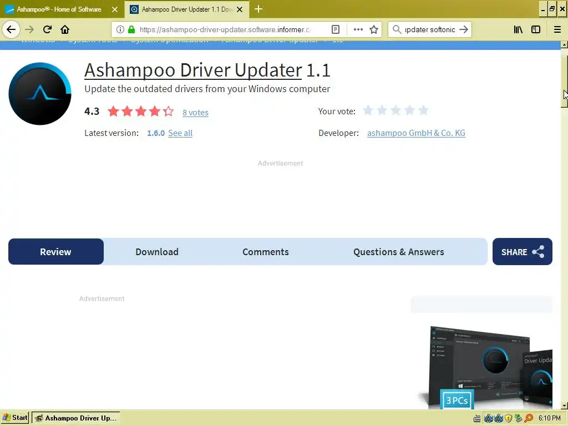The image size is (568, 426).
Task: Submit search with the go arrow
Action: [464, 29]
